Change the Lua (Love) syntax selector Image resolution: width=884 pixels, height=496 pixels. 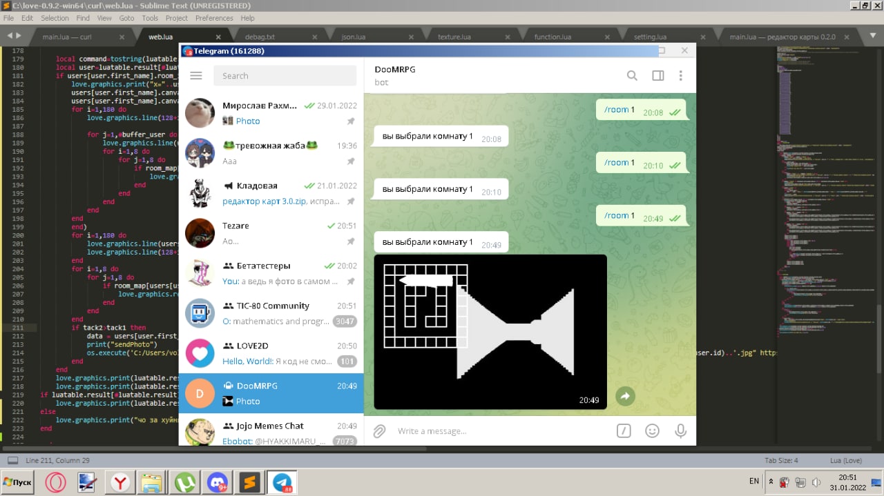(846, 460)
